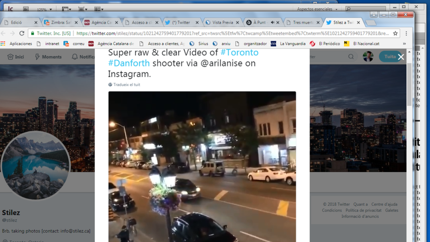Open notifications with the bell icon
430x242 pixels.
point(75,57)
